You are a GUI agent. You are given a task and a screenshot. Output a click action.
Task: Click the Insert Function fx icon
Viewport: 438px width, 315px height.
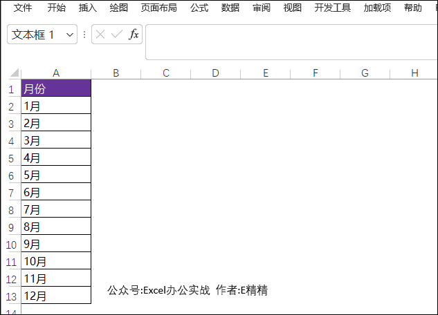pyautogui.click(x=134, y=35)
